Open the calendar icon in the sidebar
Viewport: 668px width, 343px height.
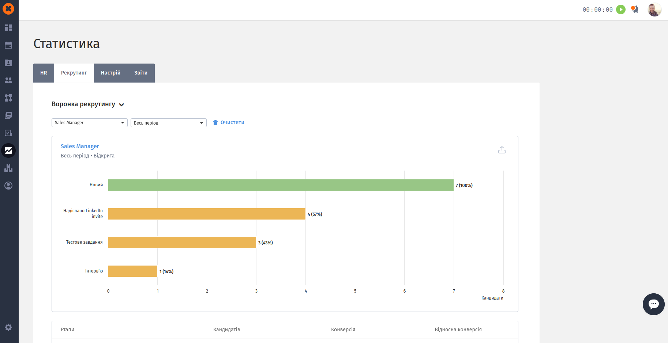coord(8,45)
